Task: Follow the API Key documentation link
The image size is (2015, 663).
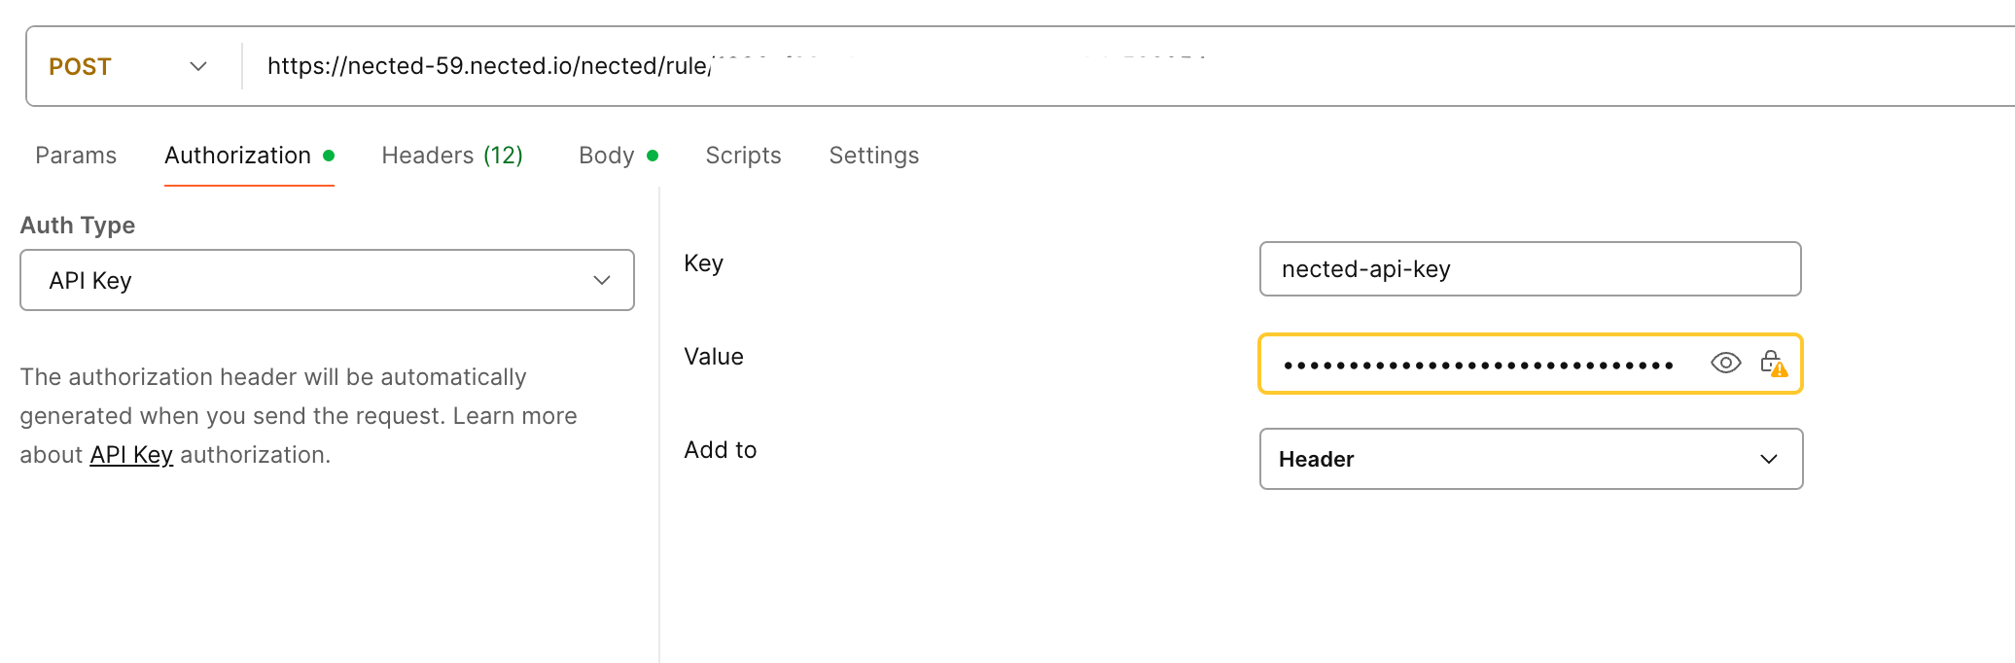Action: (x=131, y=455)
